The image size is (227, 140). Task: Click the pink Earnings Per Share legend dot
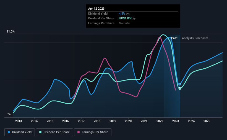click(x=79, y=132)
